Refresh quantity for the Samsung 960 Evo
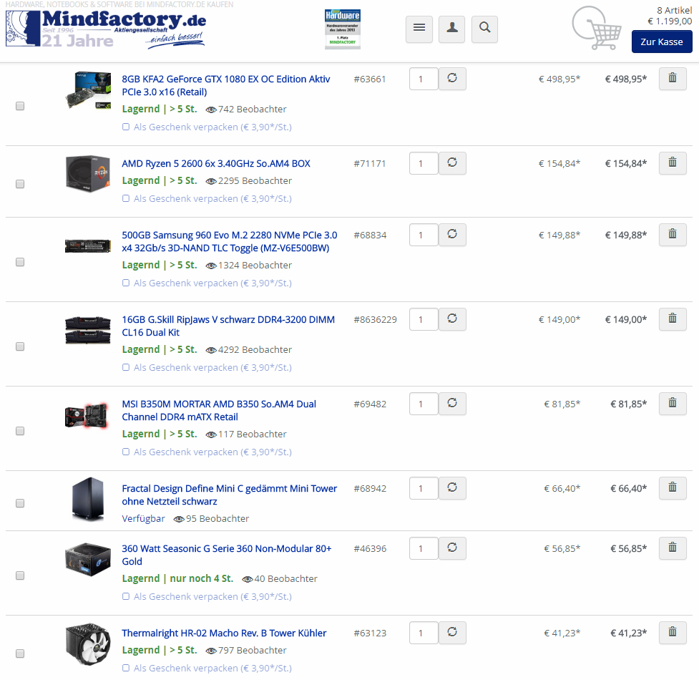The height and width of the screenshot is (680, 699). pos(452,235)
